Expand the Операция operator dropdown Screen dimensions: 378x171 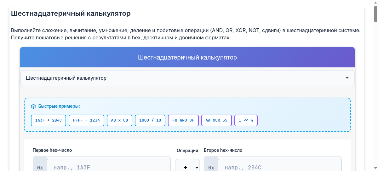pos(187,167)
